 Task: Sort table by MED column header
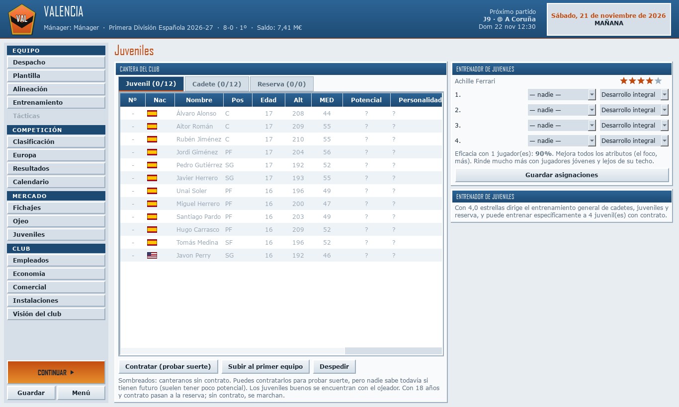327,100
